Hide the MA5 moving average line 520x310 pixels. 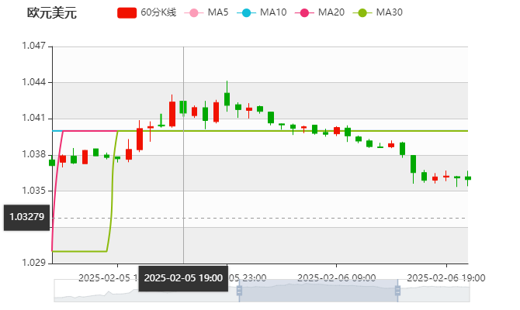pos(218,12)
